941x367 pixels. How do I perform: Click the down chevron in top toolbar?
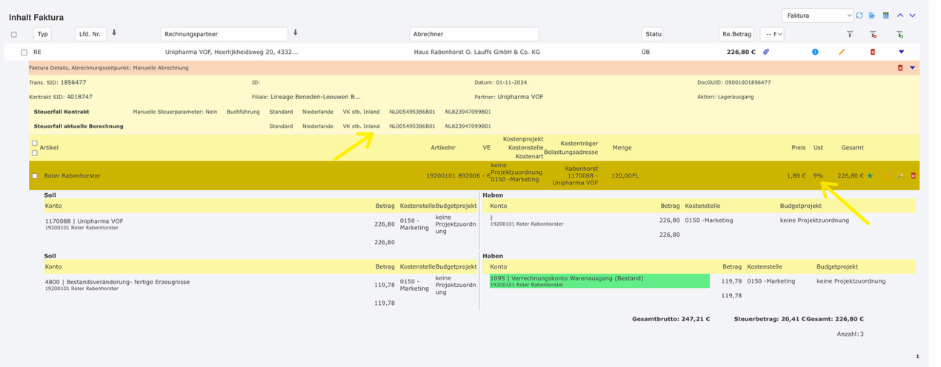(913, 16)
